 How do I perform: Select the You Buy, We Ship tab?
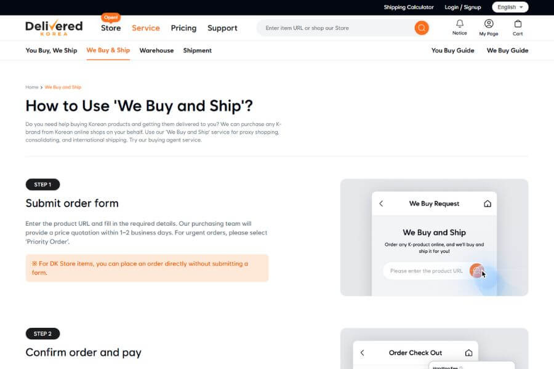51,50
